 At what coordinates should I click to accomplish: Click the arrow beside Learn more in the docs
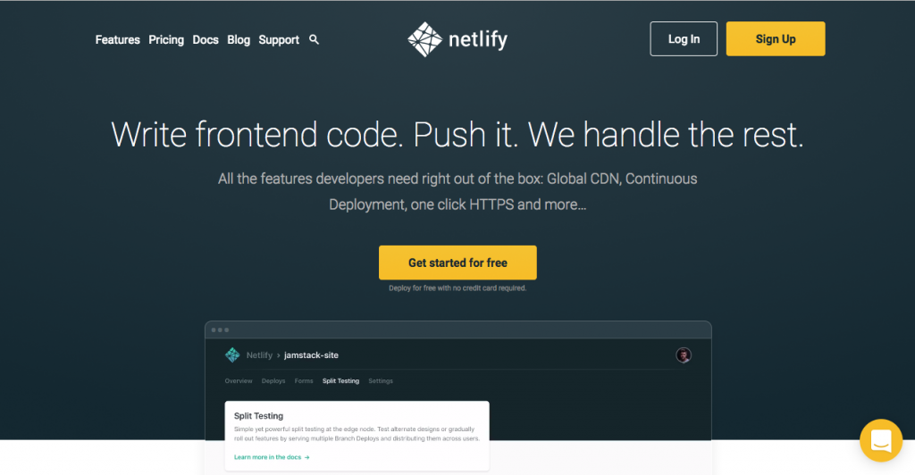307,457
